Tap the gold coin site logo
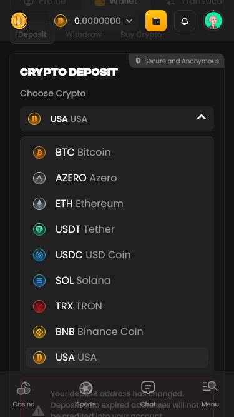The width and height of the screenshot is (234, 417). pyautogui.click(x=19, y=21)
